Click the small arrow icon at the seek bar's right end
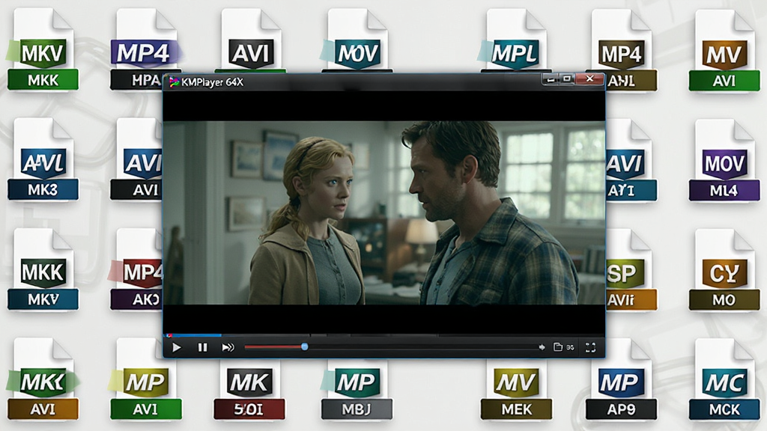Screen dimensions: 767x431 542,347
